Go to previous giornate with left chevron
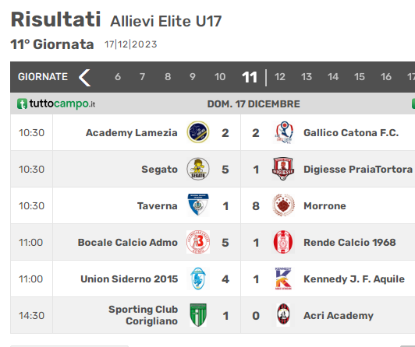This screenshot has height=347, width=415. point(85,77)
